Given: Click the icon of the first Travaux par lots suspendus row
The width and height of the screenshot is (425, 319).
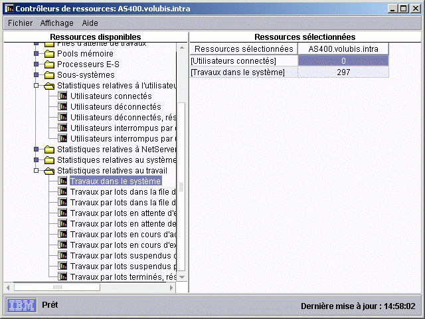Looking at the screenshot, I should tap(62, 255).
